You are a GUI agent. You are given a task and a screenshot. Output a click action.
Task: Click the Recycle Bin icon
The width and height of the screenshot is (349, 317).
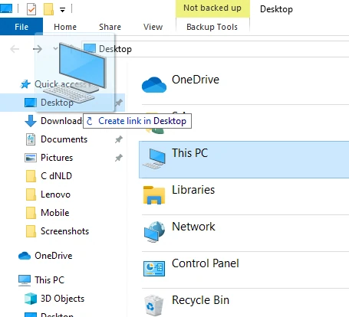click(153, 306)
